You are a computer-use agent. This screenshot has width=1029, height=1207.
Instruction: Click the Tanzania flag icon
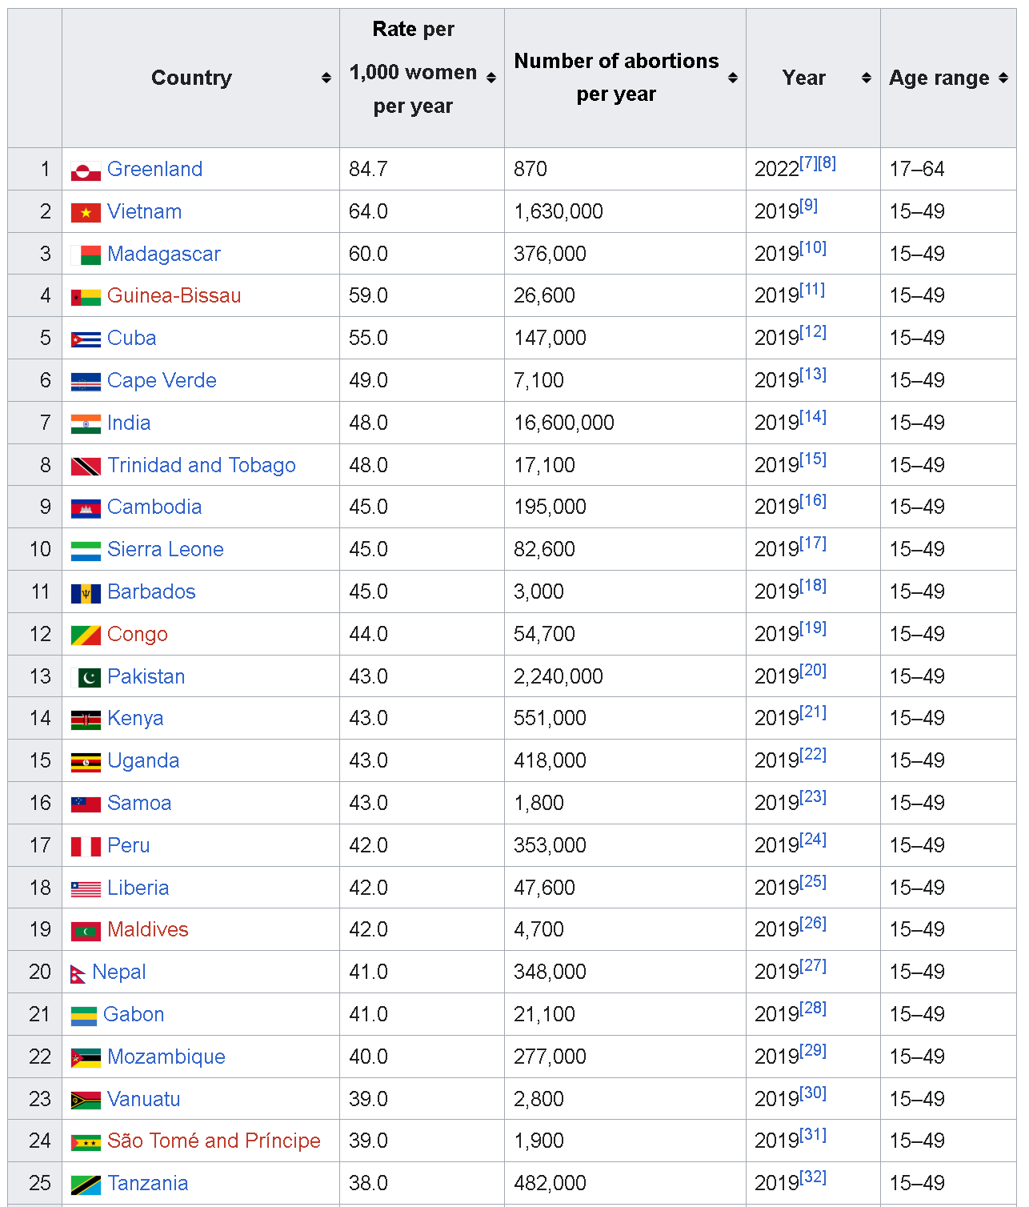86,1185
